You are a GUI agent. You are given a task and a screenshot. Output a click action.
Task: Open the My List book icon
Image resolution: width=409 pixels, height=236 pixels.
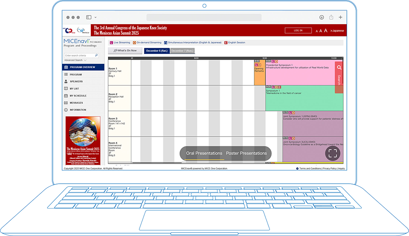click(66, 88)
